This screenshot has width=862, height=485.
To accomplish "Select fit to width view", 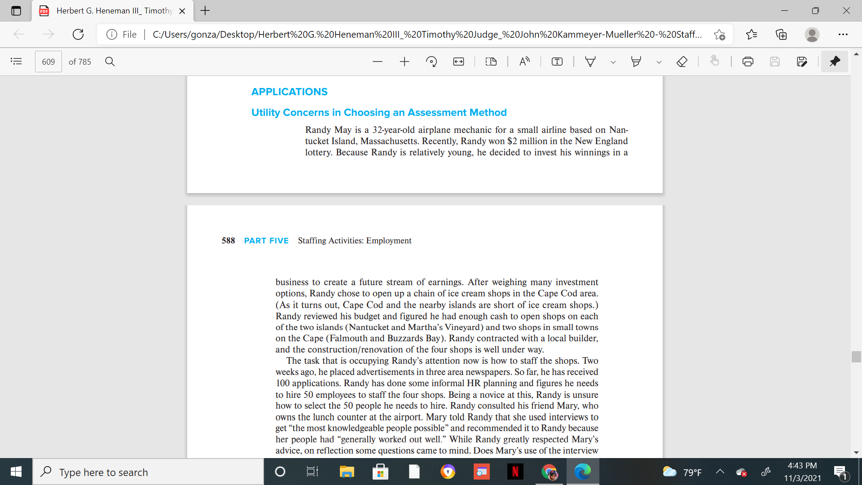I will click(458, 62).
